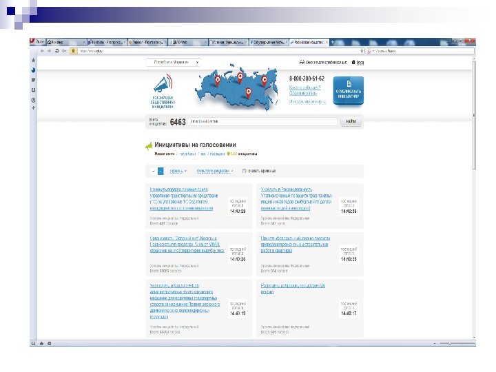
Task: Select the 'последние' feed filter link
Action: [217, 154]
